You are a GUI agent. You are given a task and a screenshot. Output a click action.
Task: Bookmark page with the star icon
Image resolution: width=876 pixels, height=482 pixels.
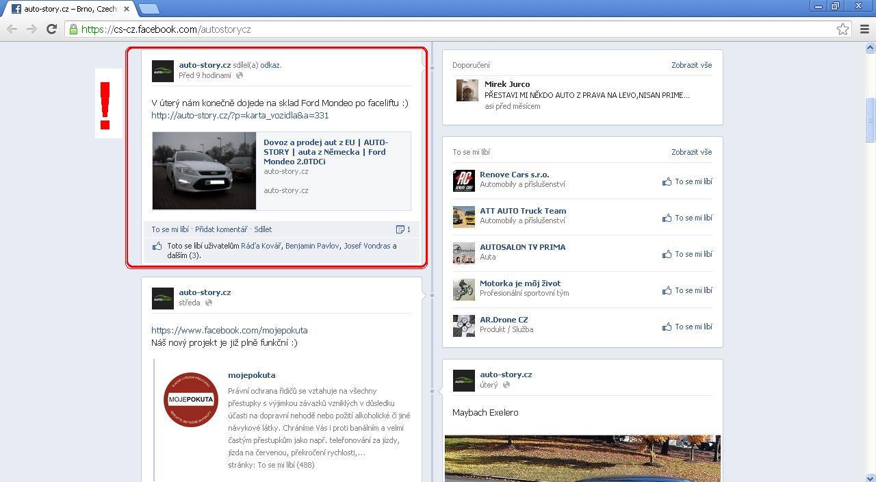point(842,29)
